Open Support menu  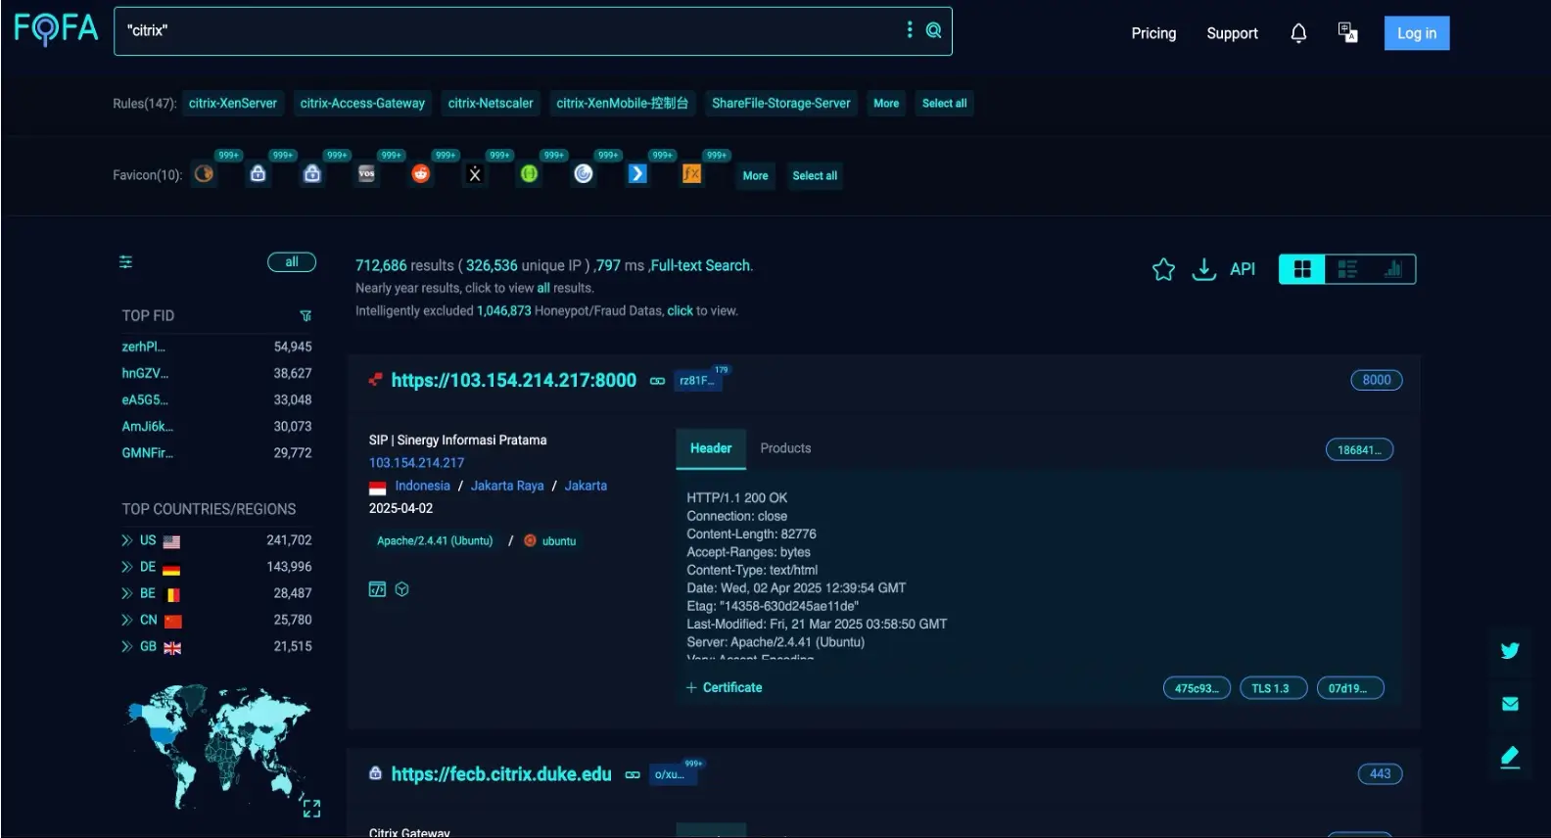[x=1232, y=33]
